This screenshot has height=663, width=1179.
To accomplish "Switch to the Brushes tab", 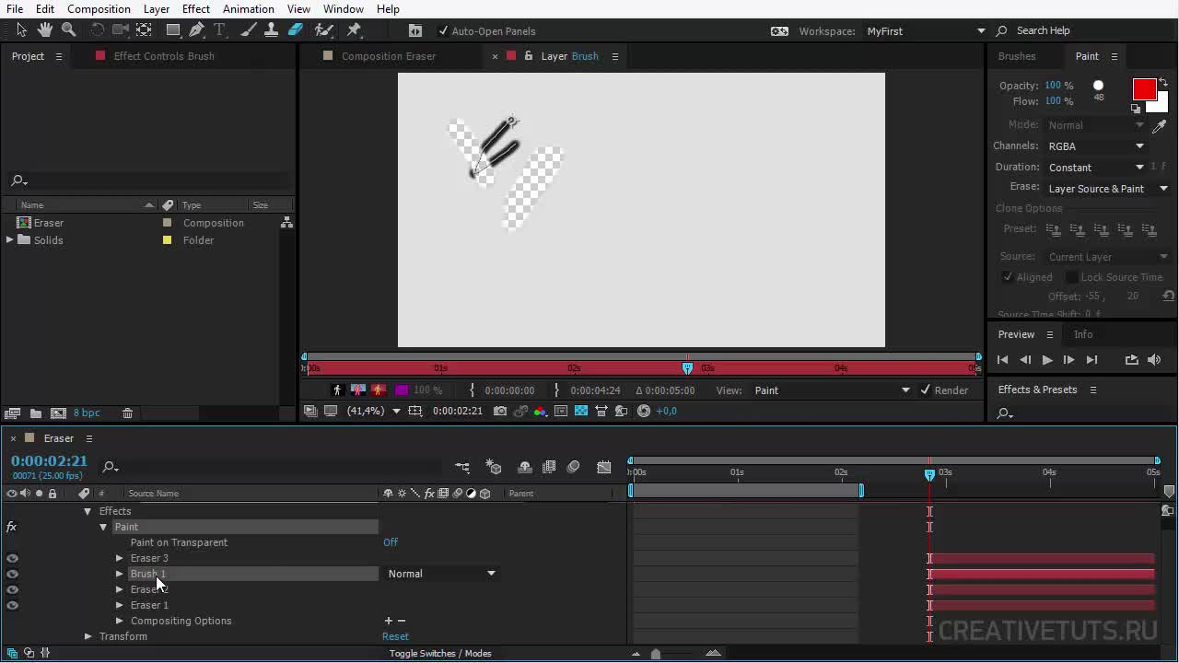I will pyautogui.click(x=1017, y=56).
